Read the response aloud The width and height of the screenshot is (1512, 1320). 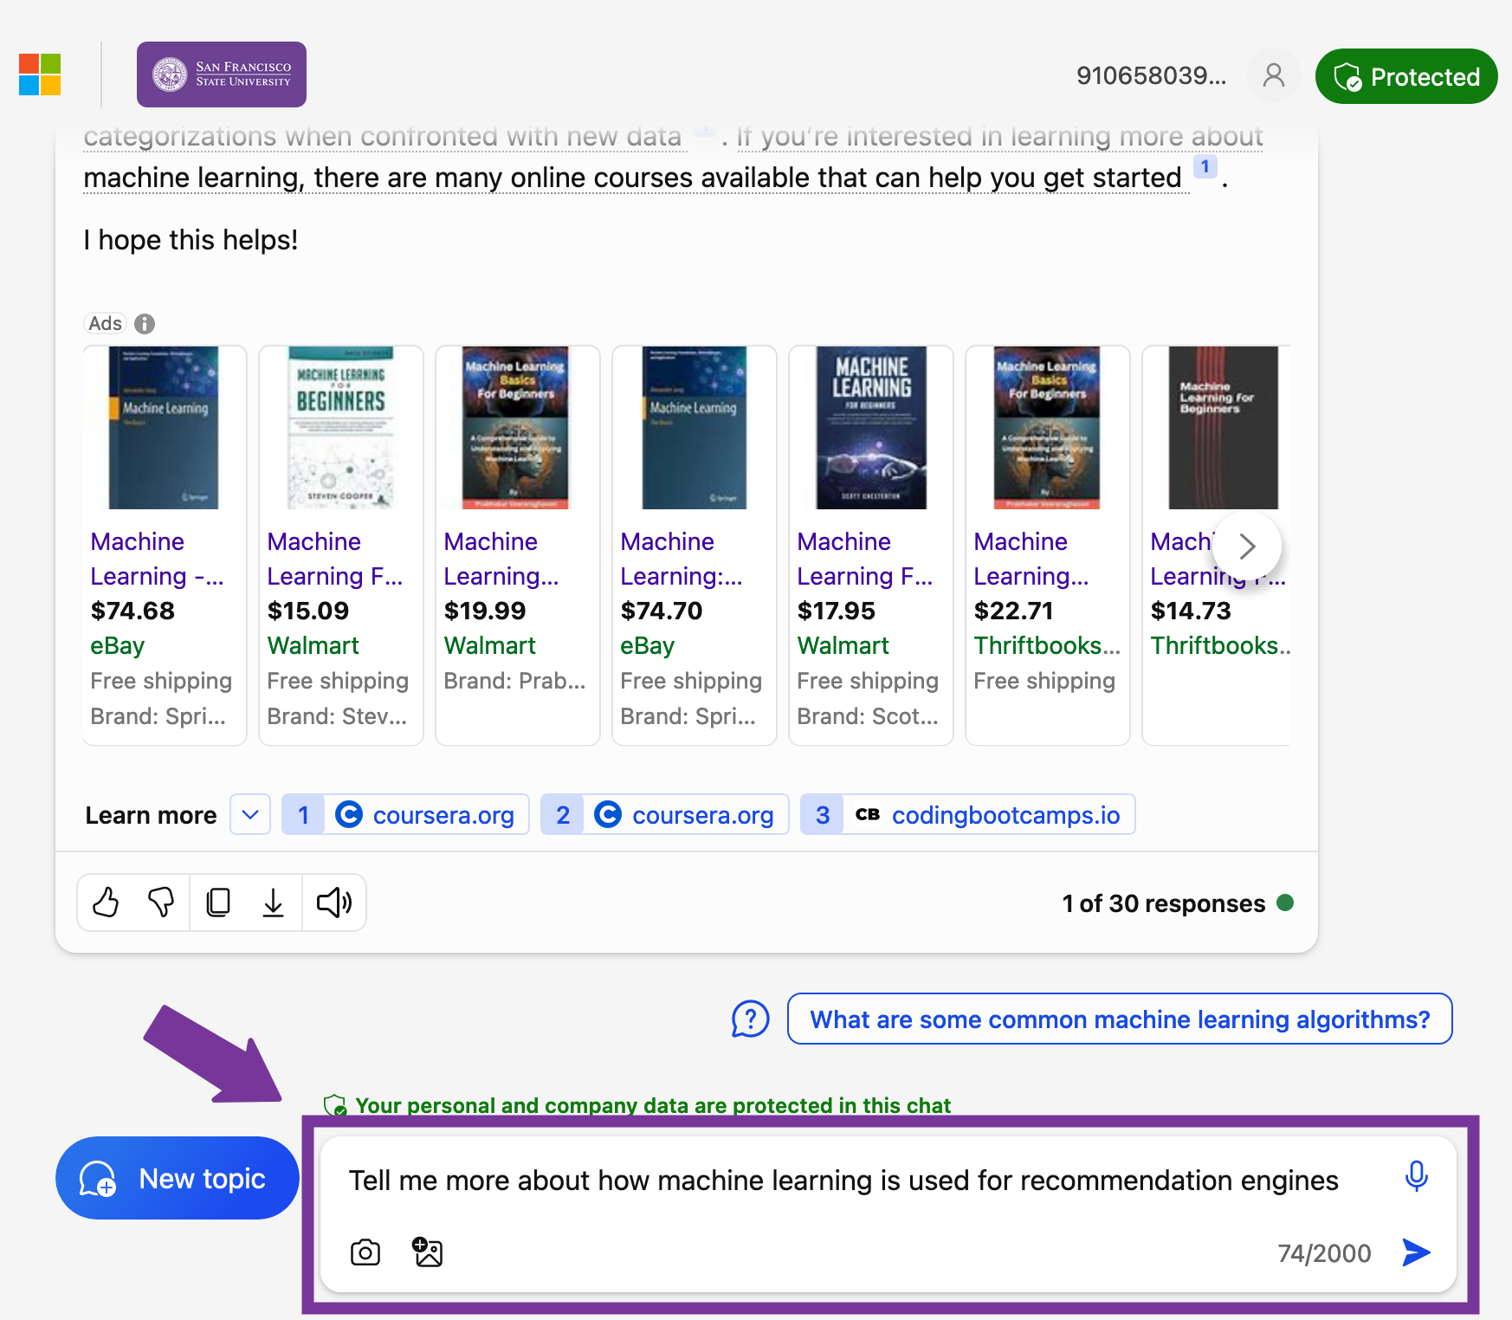tap(333, 903)
